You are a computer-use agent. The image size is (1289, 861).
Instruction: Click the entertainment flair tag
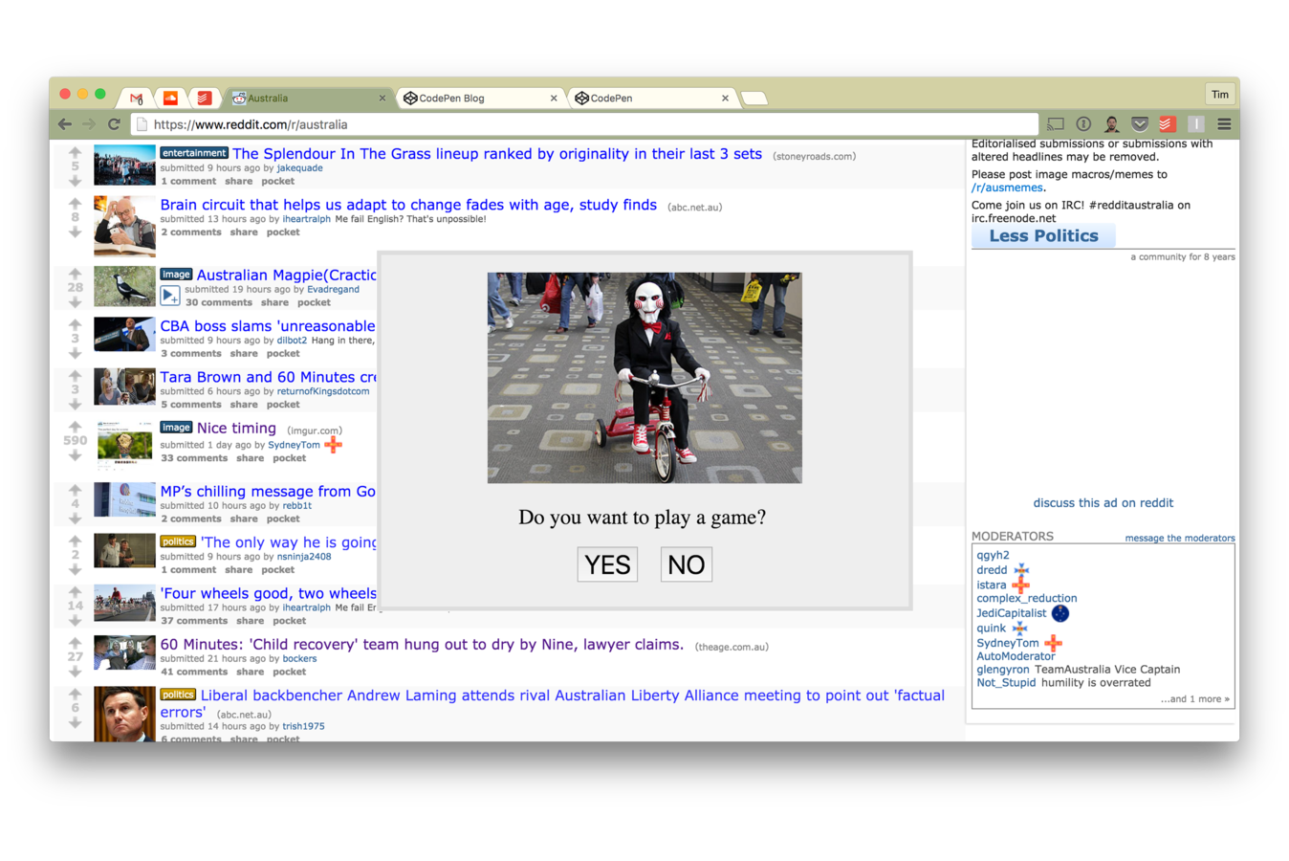click(x=194, y=153)
